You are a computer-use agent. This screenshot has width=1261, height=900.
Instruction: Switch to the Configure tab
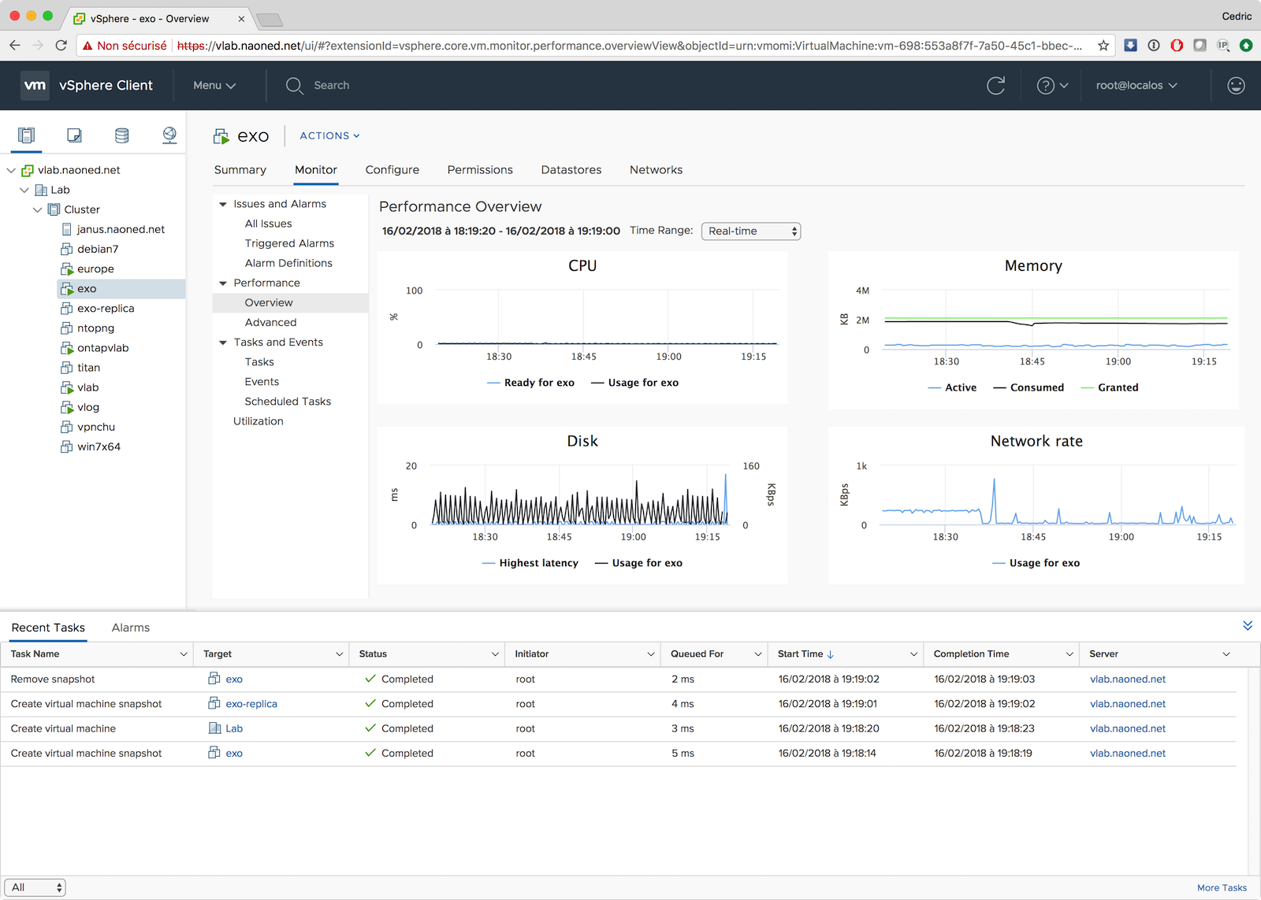[392, 170]
